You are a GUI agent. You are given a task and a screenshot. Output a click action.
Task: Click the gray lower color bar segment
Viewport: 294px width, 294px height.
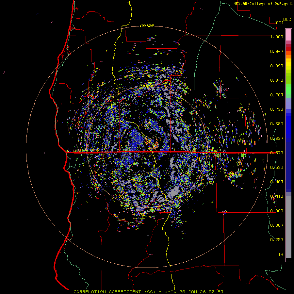click(x=288, y=227)
